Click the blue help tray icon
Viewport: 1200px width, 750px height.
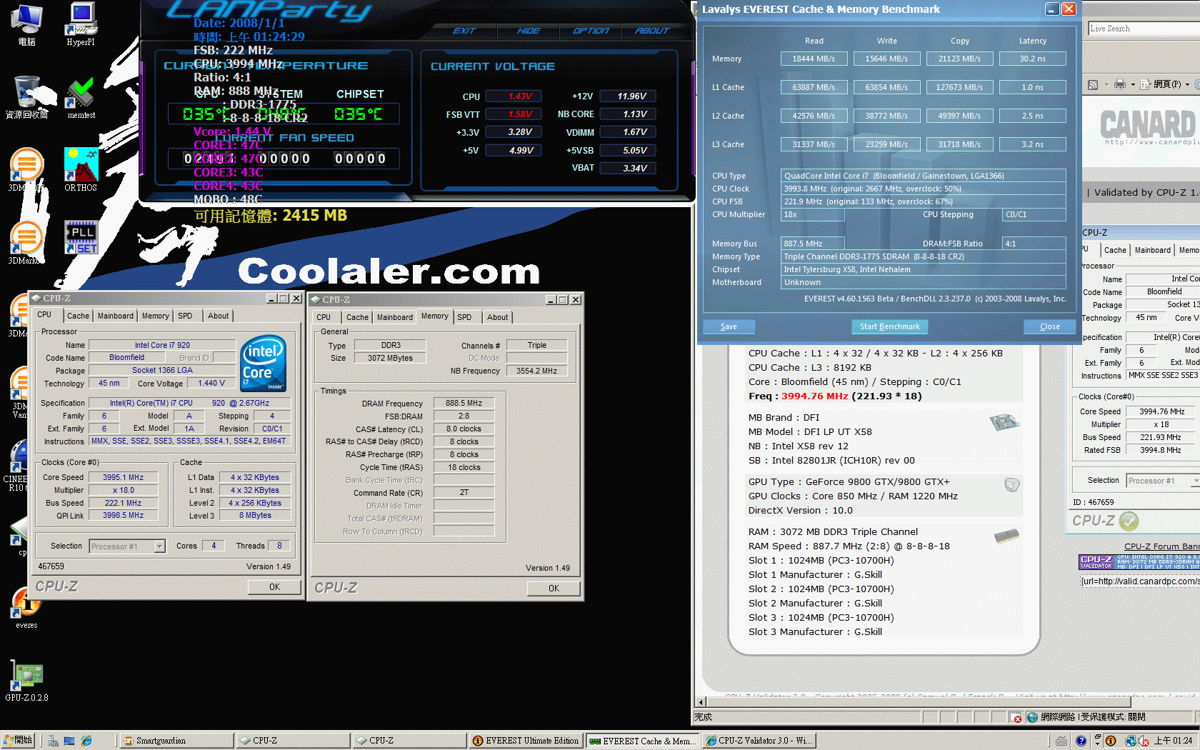[1081, 741]
